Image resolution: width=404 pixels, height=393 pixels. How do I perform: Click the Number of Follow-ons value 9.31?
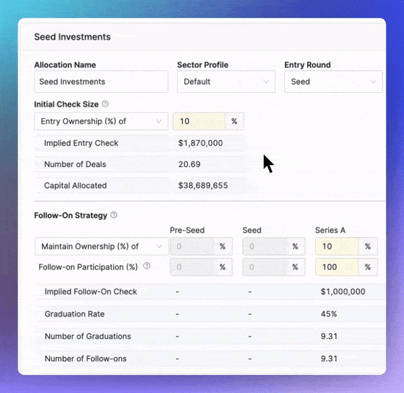(x=329, y=359)
